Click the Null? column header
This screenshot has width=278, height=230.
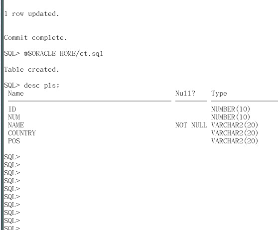coord(185,93)
